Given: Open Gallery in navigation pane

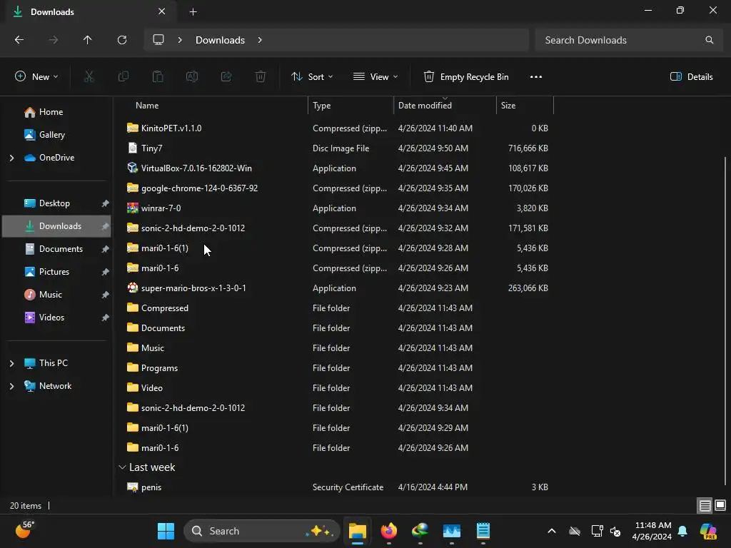Looking at the screenshot, I should (51, 135).
